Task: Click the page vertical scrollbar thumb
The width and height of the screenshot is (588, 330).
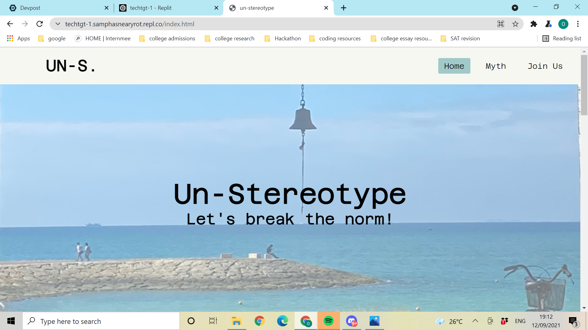Action: (584, 85)
